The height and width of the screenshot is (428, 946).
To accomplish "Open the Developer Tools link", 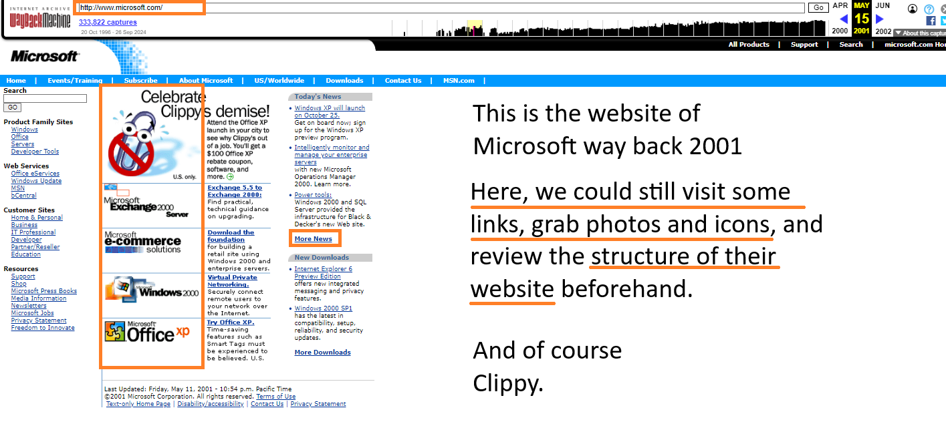I will coord(35,152).
